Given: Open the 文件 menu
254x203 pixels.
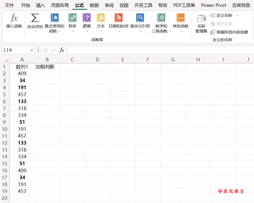Looking at the screenshot, I should (x=9, y=5).
